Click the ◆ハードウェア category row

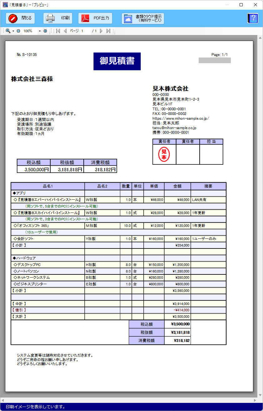[x=118, y=258]
